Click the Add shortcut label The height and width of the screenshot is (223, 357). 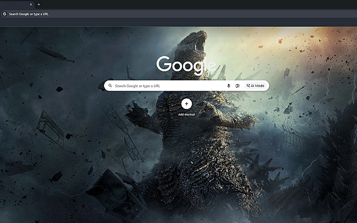click(x=187, y=115)
